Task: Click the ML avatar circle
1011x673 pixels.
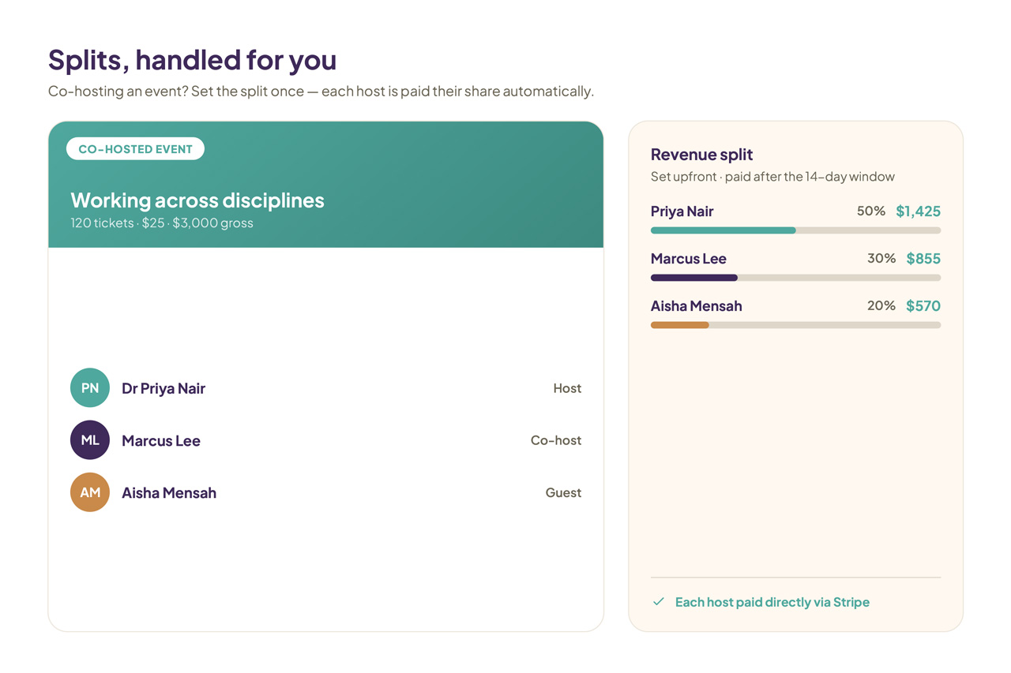Action: pyautogui.click(x=90, y=440)
